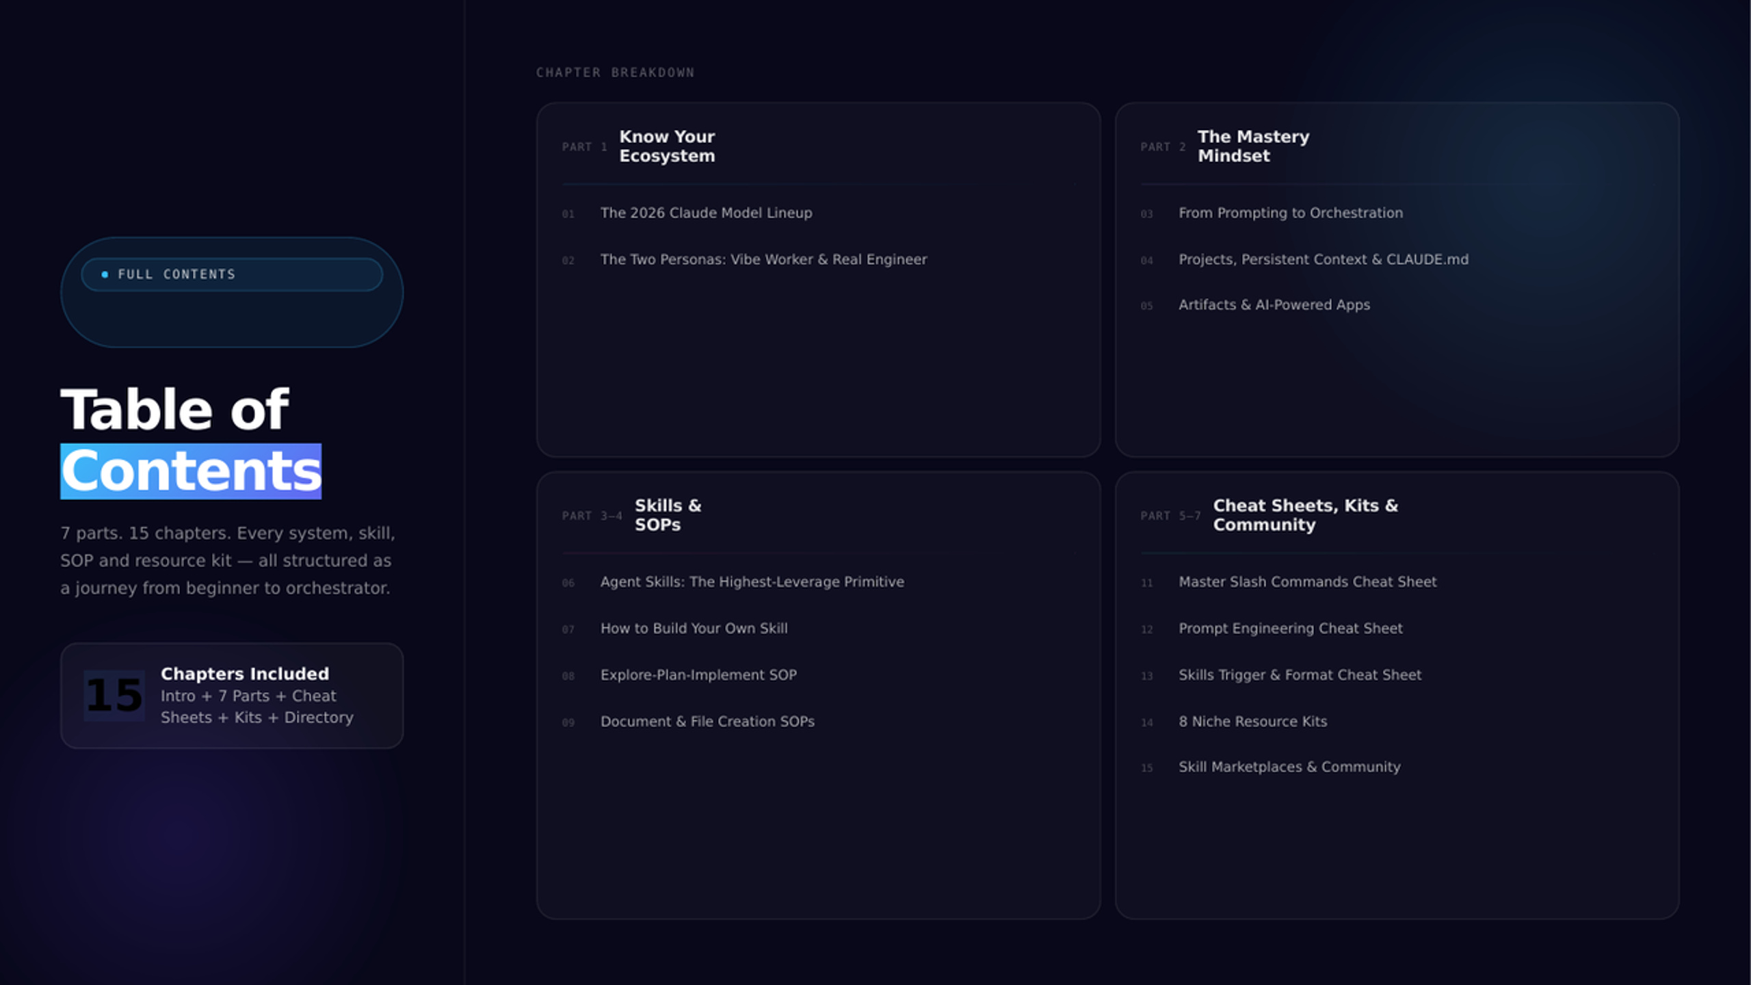Click the large 15 number
This screenshot has height=985, width=1751.
point(114,695)
